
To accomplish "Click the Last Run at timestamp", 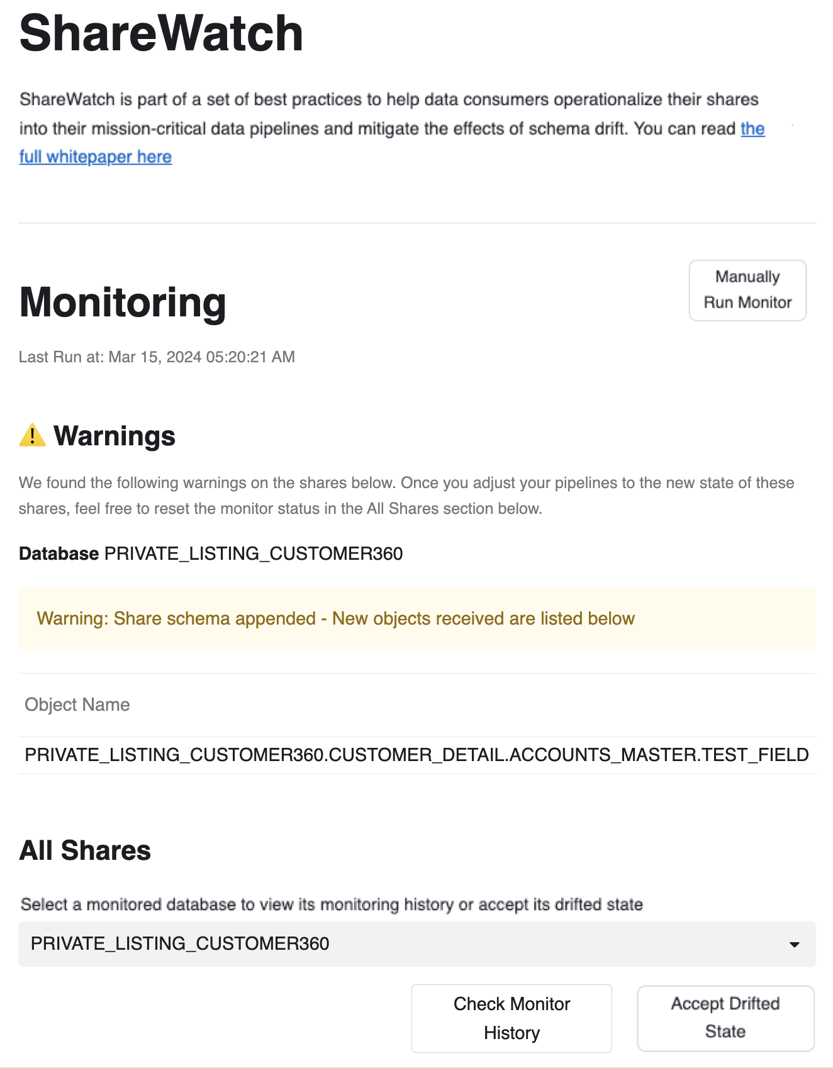I will coord(157,357).
